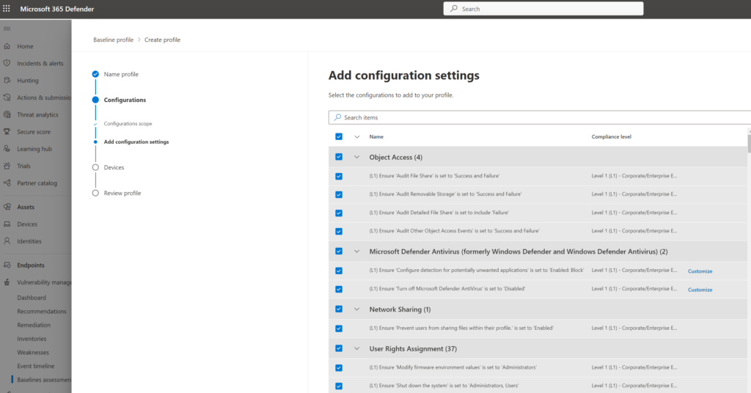Open Weaknesses in the sidebar

pos(33,353)
